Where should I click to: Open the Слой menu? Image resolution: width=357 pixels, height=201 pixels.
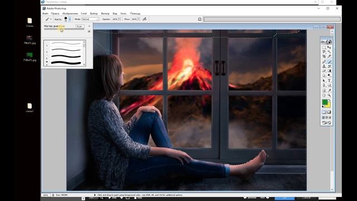pyautogui.click(x=84, y=13)
